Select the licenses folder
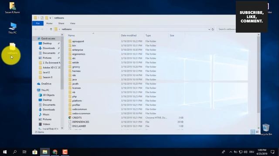The width and height of the screenshot is (279, 156). pos(77,88)
